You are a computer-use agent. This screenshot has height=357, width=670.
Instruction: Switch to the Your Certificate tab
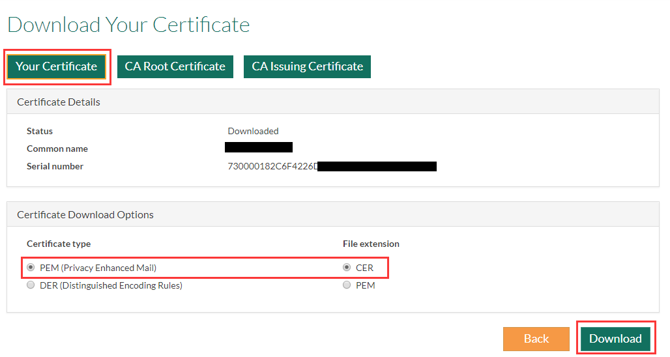point(56,66)
